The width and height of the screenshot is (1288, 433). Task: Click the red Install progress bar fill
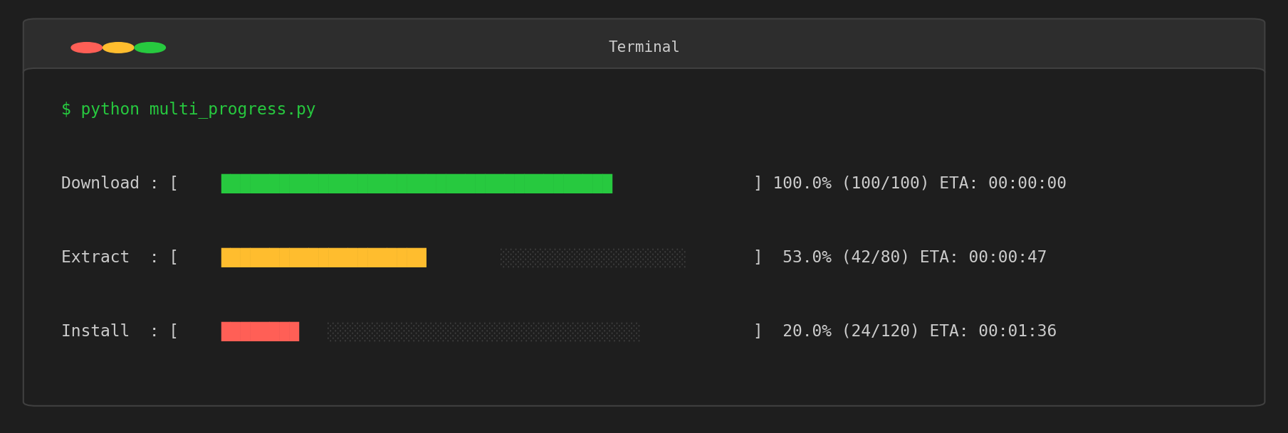[x=260, y=331]
